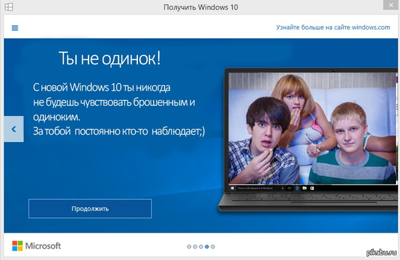Click the photo on the laptop screen

(x=313, y=128)
